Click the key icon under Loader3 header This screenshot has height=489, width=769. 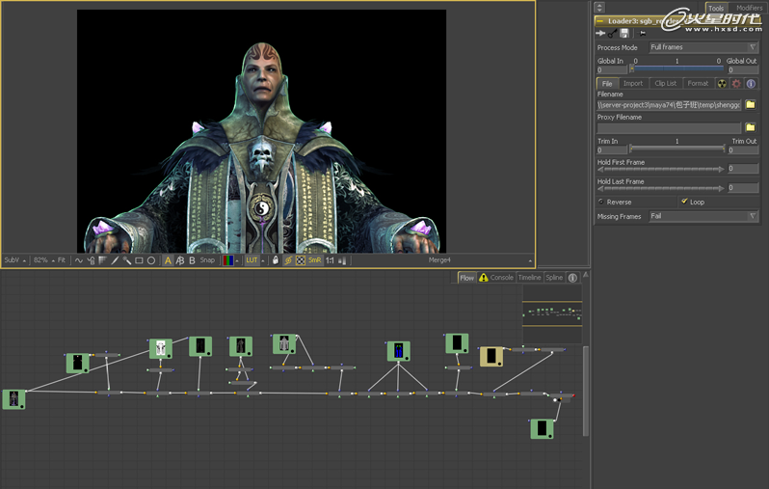pos(612,34)
